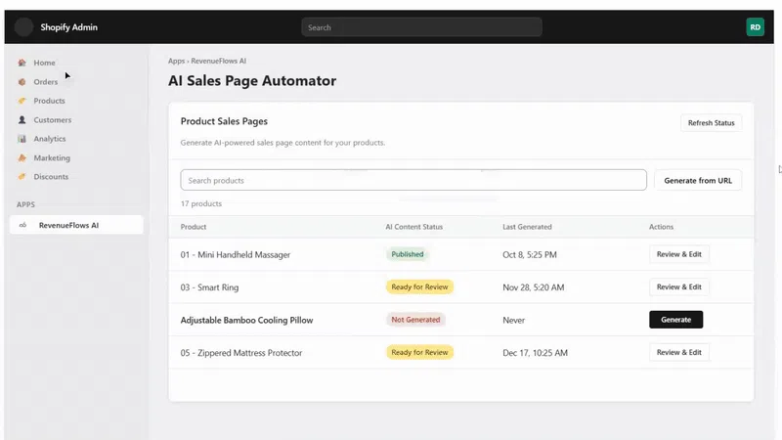Click the Product column header
Screen dimensions: 782x440
pos(194,227)
